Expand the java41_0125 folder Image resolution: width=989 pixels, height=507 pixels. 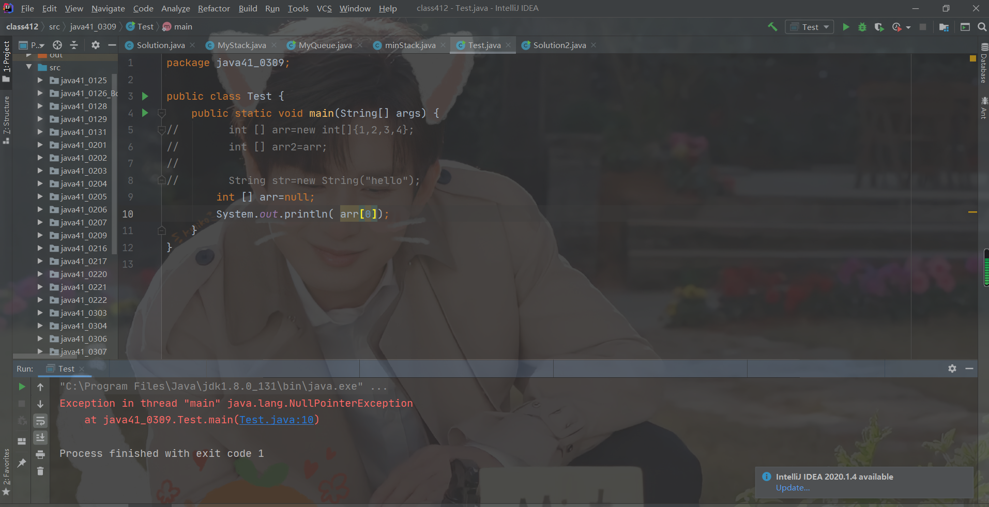pos(40,80)
